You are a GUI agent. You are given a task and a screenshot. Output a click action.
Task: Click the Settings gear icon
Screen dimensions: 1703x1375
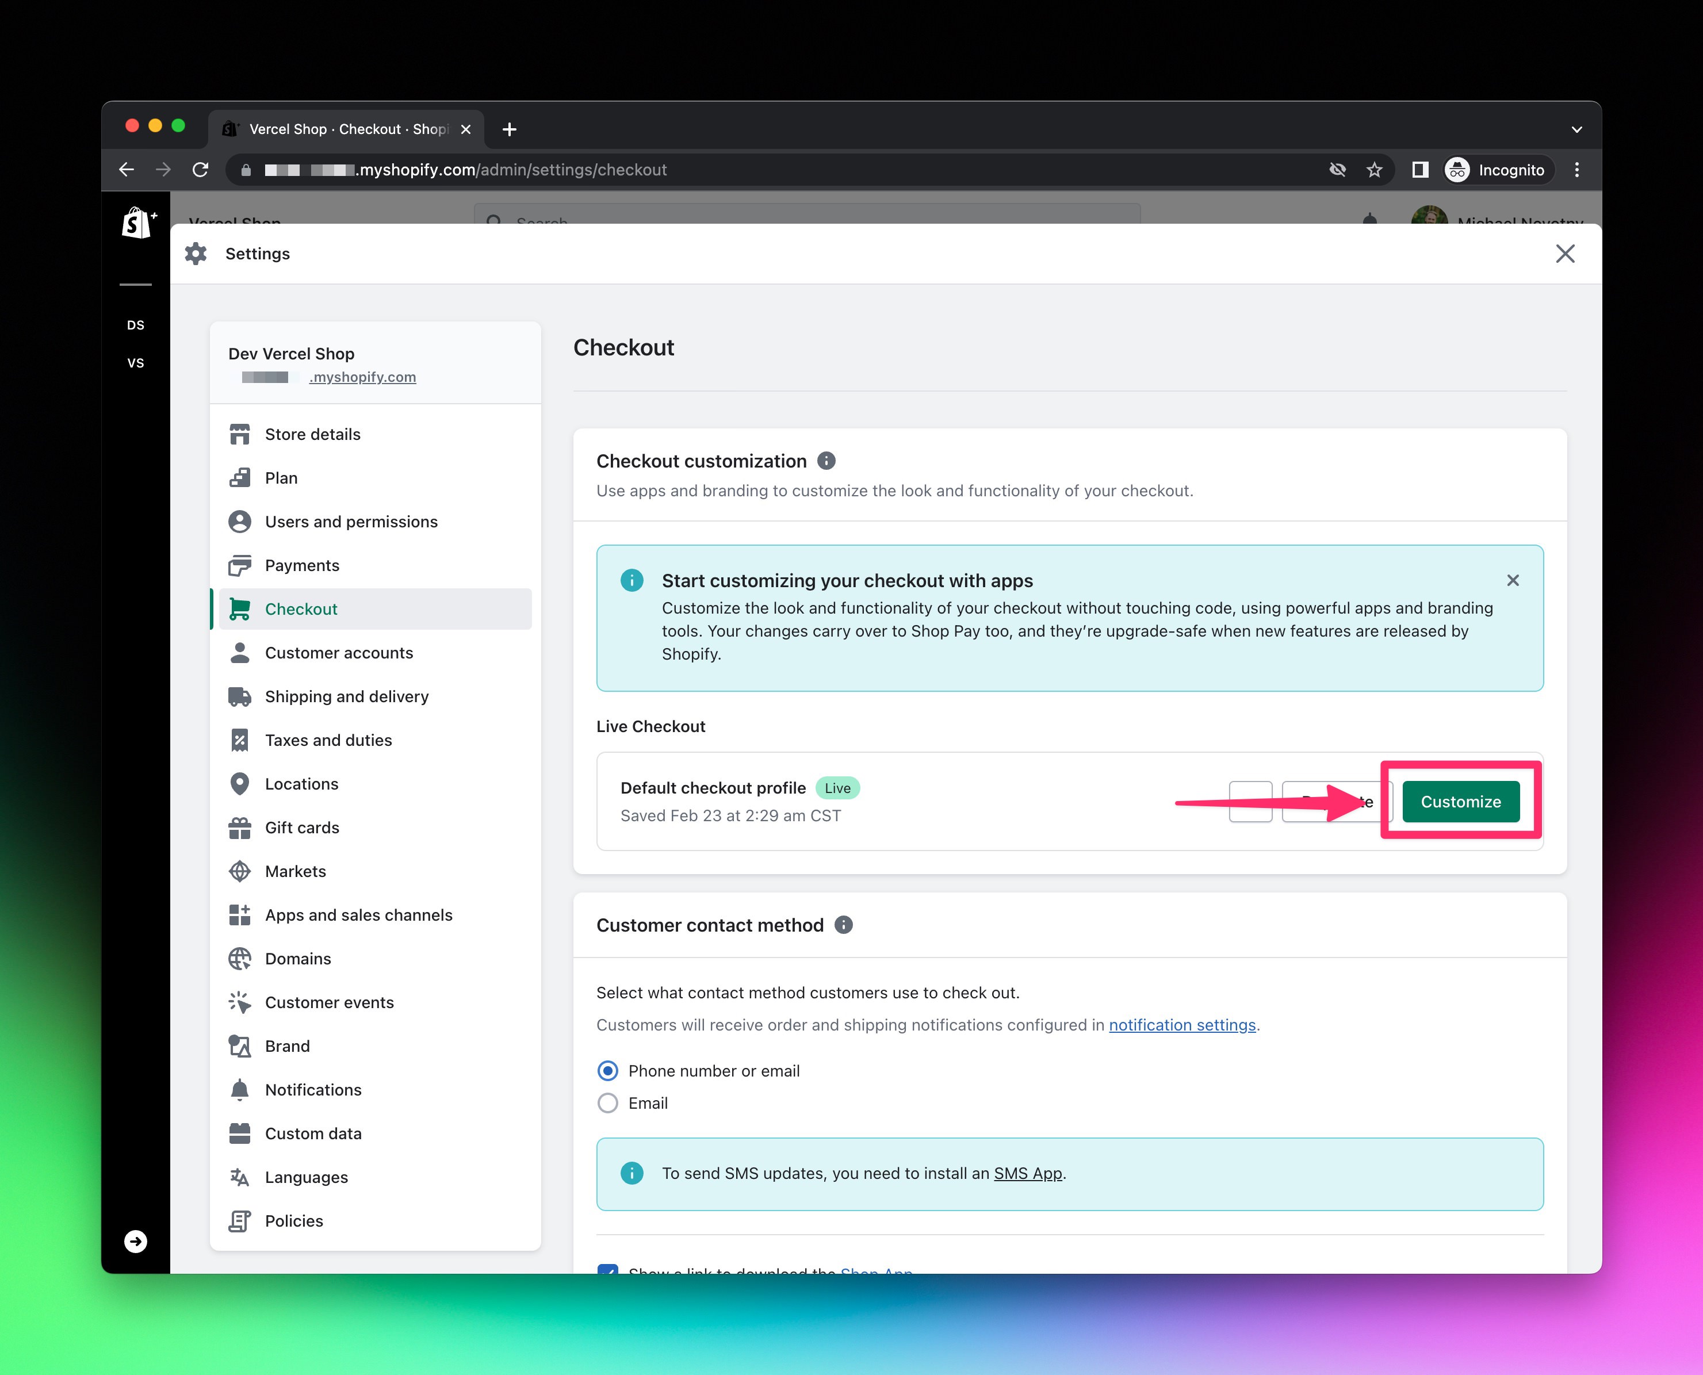(x=196, y=254)
